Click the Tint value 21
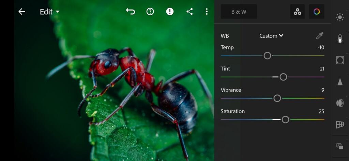Image resolution: width=349 pixels, height=161 pixels. point(322,69)
